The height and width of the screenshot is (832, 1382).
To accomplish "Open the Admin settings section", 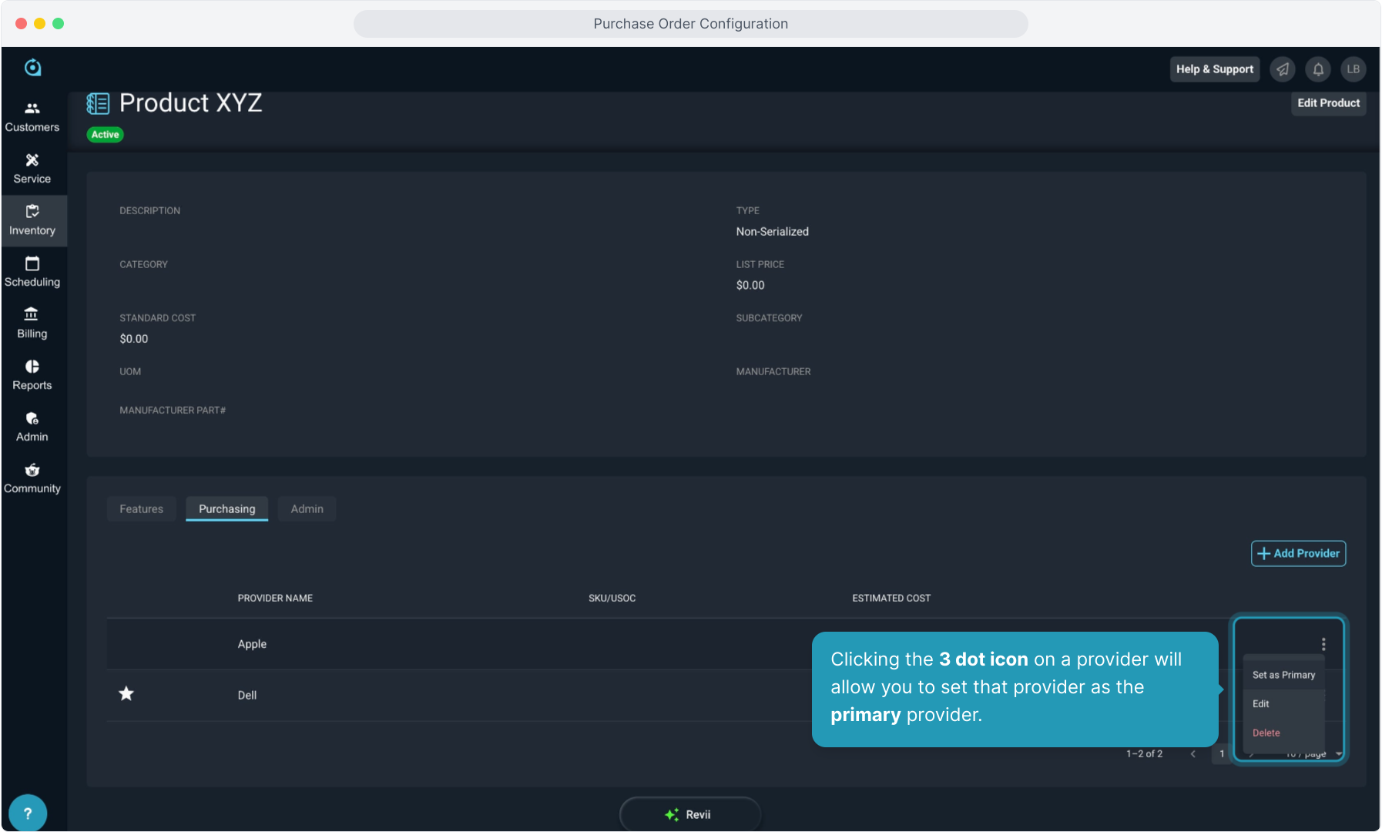I will [32, 427].
